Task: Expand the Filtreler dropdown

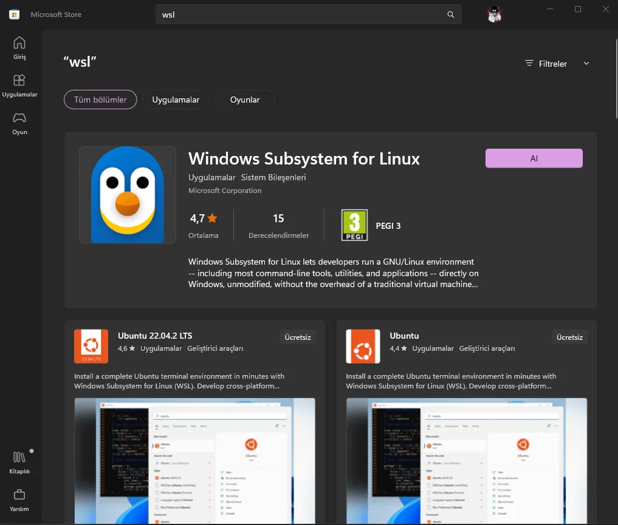Action: point(557,64)
